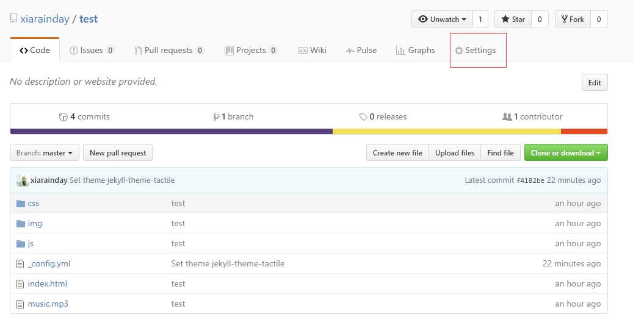The height and width of the screenshot is (317, 633).
Task: Open the Graphs tab
Action: click(x=416, y=50)
